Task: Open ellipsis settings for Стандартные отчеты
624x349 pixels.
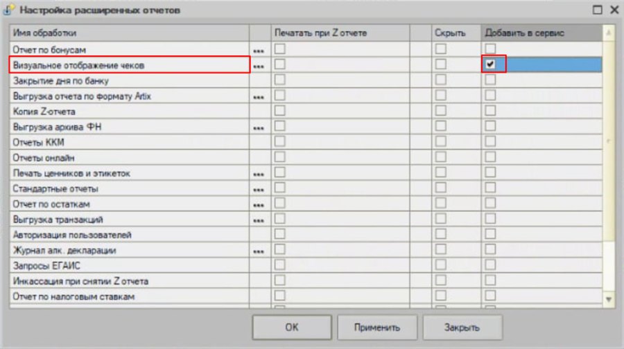Action: [x=259, y=190]
